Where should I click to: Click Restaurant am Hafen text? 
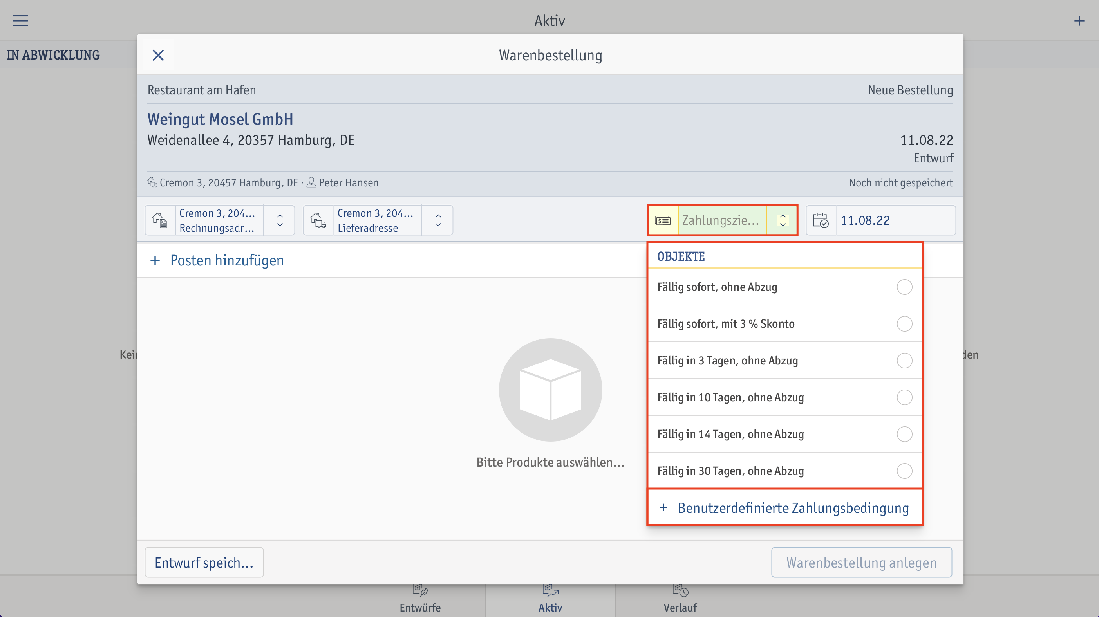tap(201, 90)
